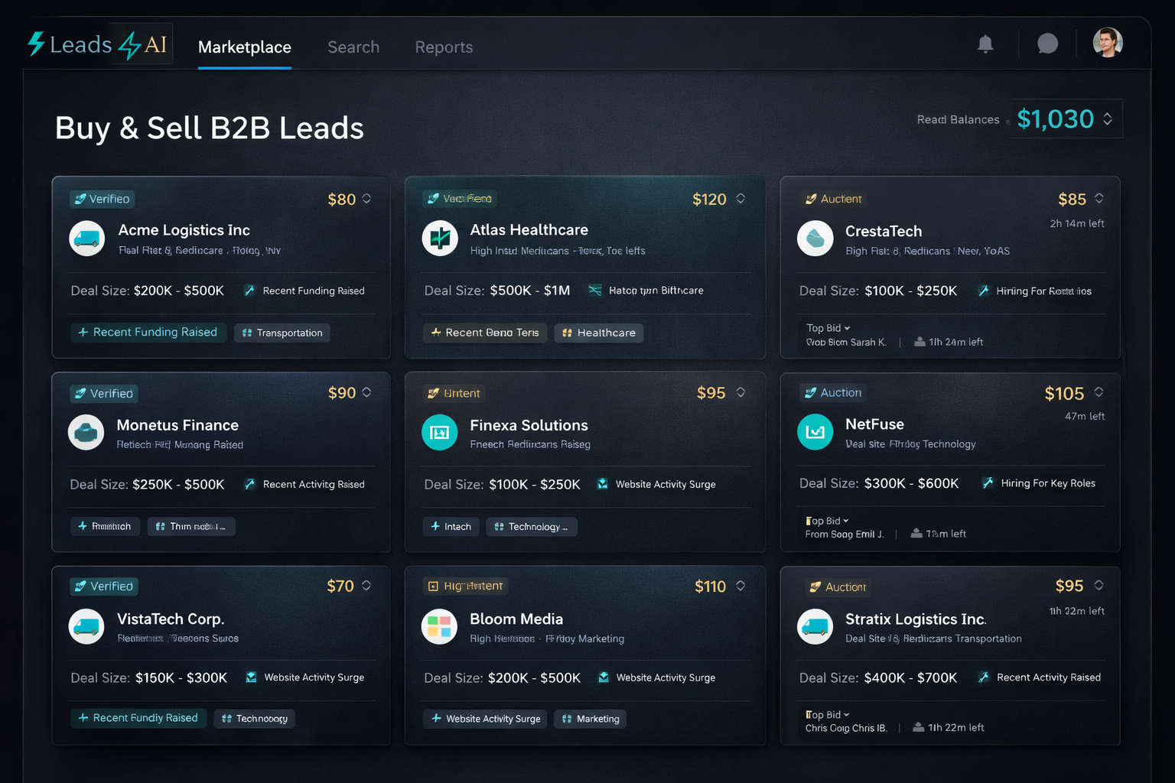Toggle the arrows beside VistaTech $70 price
This screenshot has height=783, width=1175.
coord(367,586)
